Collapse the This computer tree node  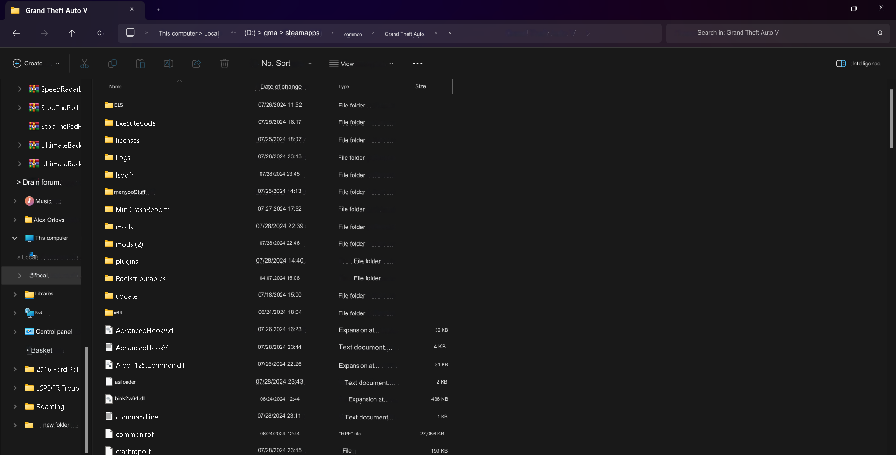click(15, 238)
